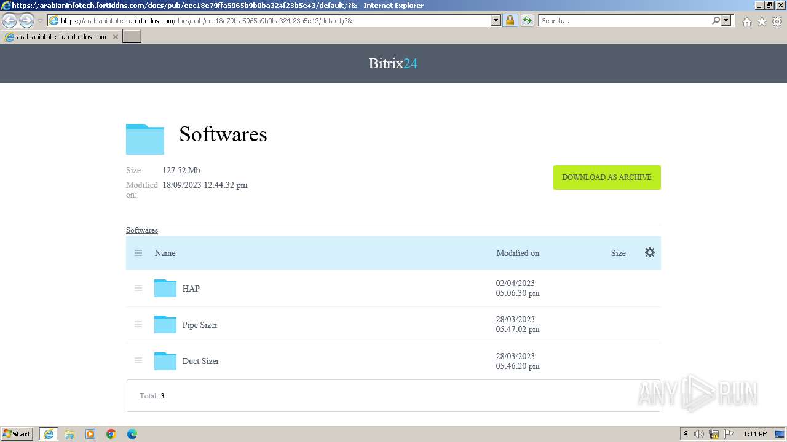Screen dimensions: 787x442
Task: Click the DOWNLOAD AS ARCHIVE button
Action: pyautogui.click(x=607, y=177)
